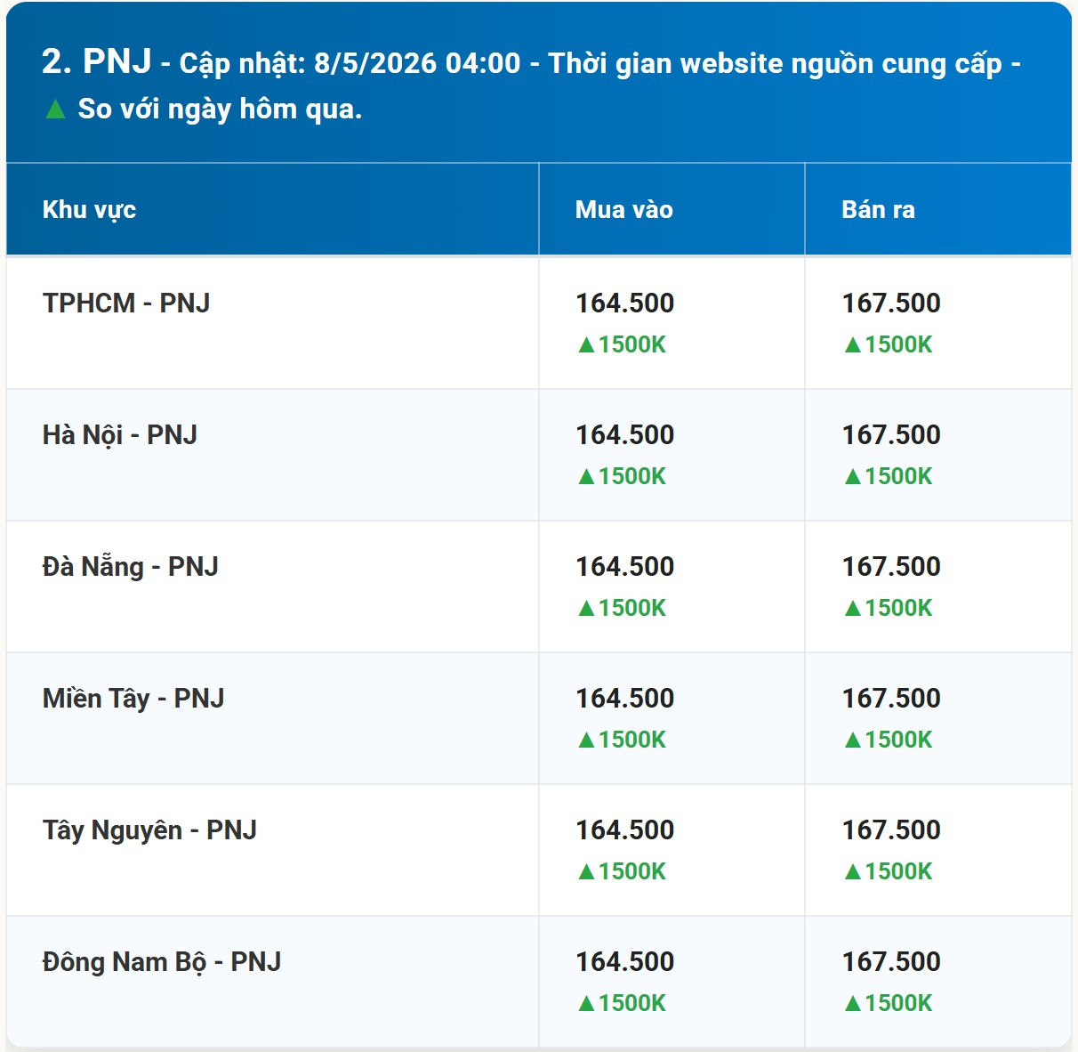The width and height of the screenshot is (1078, 1052).
Task: Select the 'Đà Nẵng - PNJ' row label
Action: 131,566
